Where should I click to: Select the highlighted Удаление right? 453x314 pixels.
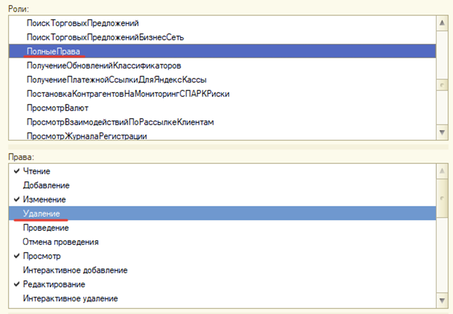tap(41, 214)
